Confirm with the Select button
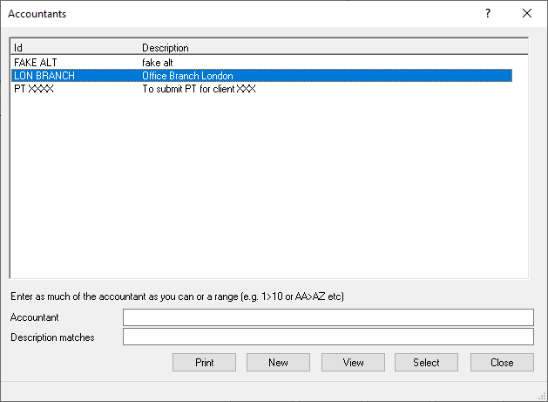 point(426,362)
